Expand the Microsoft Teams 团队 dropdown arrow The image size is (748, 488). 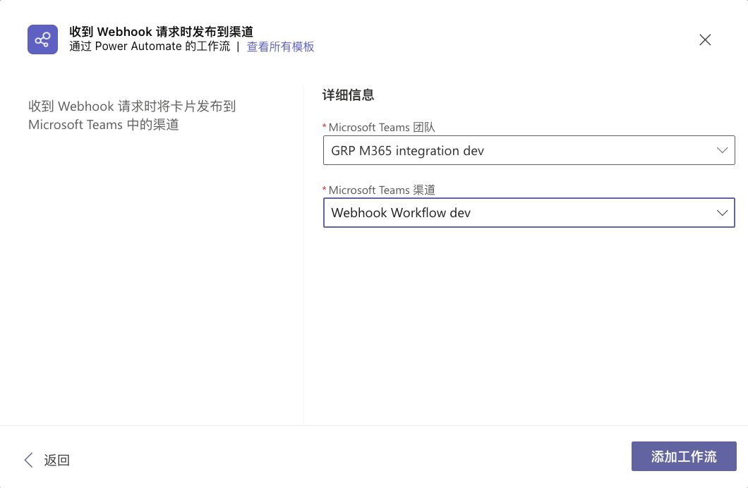click(722, 151)
